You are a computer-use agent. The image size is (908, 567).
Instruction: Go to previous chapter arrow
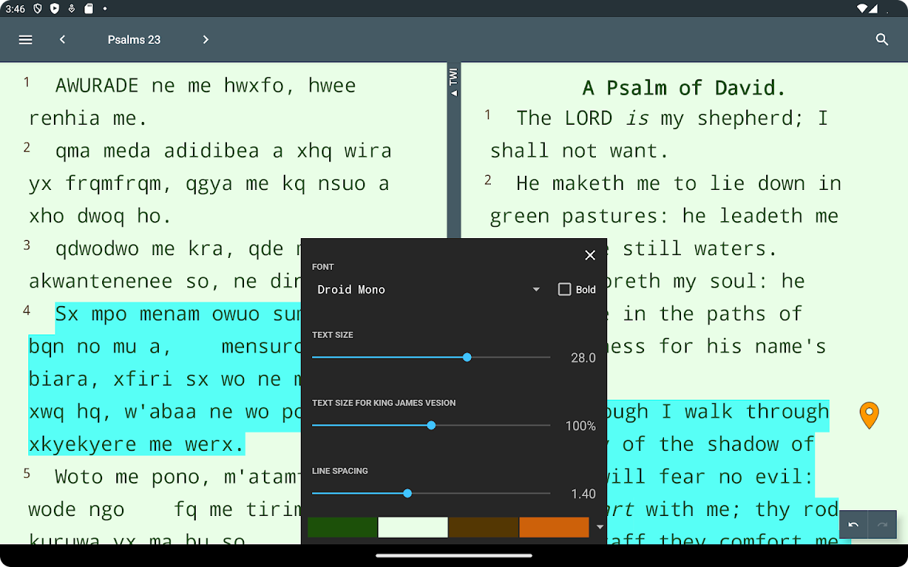(62, 40)
